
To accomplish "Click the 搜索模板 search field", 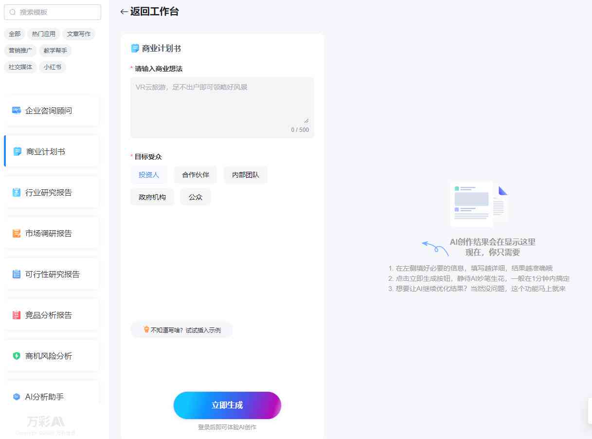I will [x=53, y=12].
